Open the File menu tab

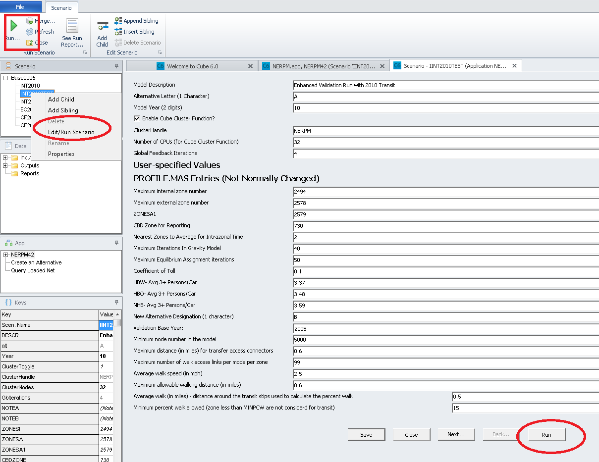pos(20,7)
